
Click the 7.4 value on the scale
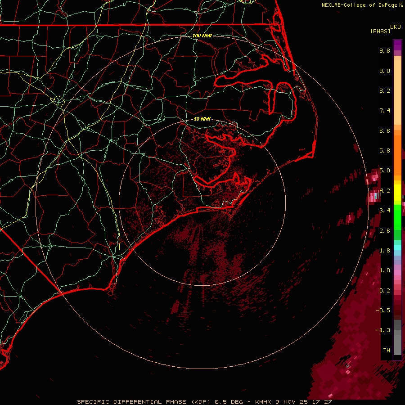385,111
